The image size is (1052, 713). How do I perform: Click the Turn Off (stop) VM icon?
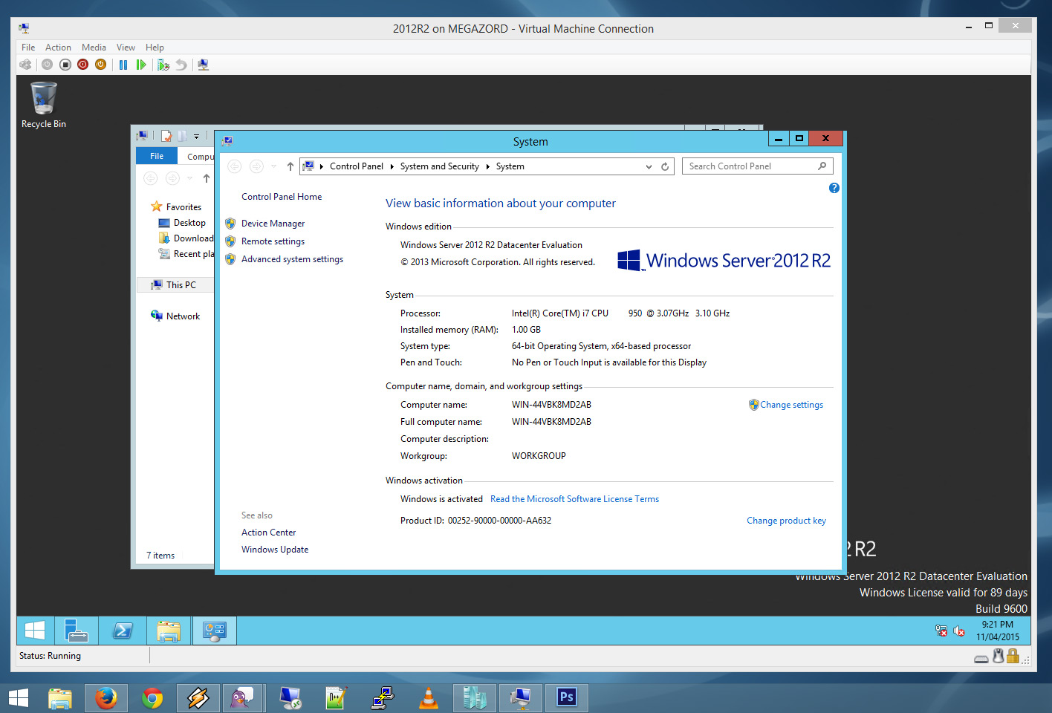click(65, 65)
